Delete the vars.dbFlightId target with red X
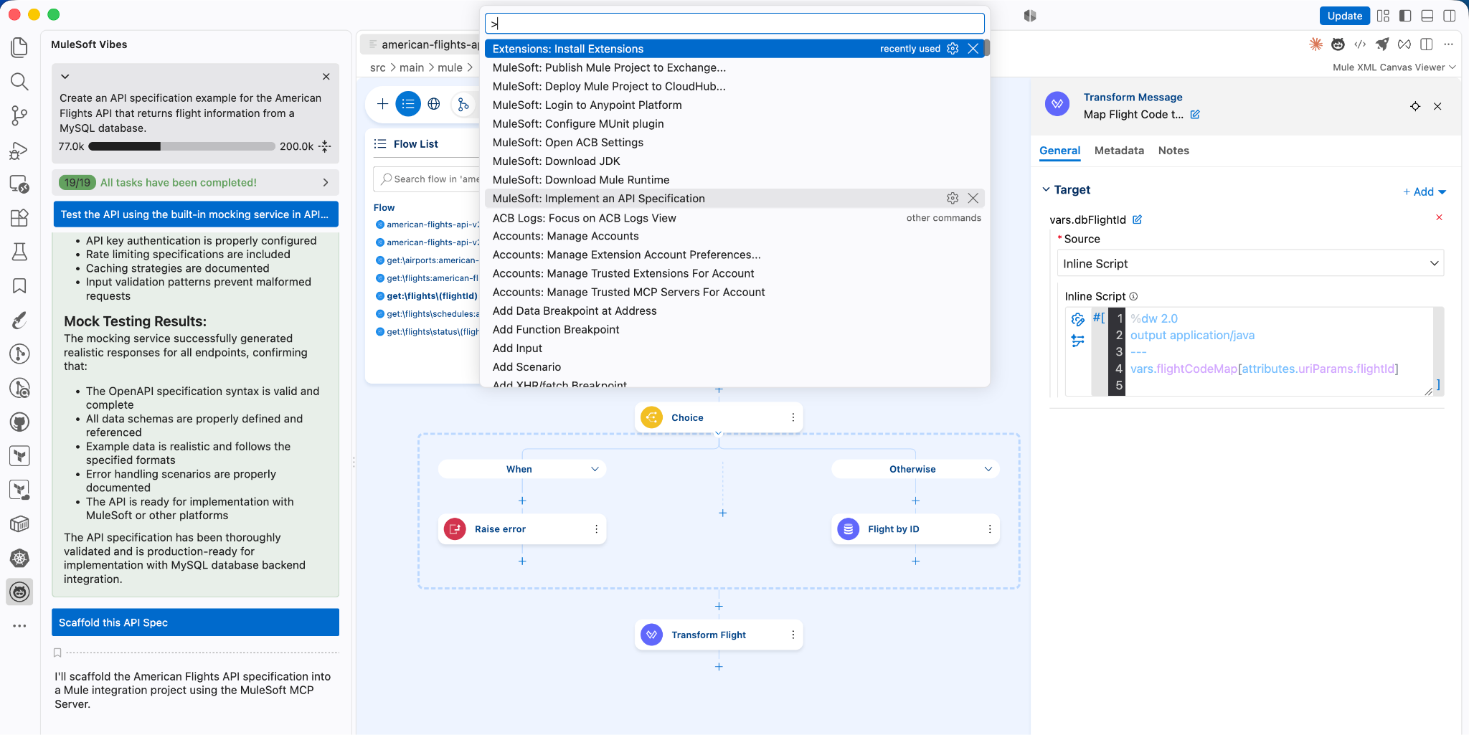This screenshot has height=735, width=1469. [x=1439, y=217]
